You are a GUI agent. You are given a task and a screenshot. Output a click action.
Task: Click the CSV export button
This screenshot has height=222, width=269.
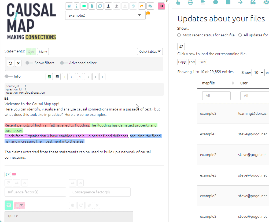click(x=192, y=62)
